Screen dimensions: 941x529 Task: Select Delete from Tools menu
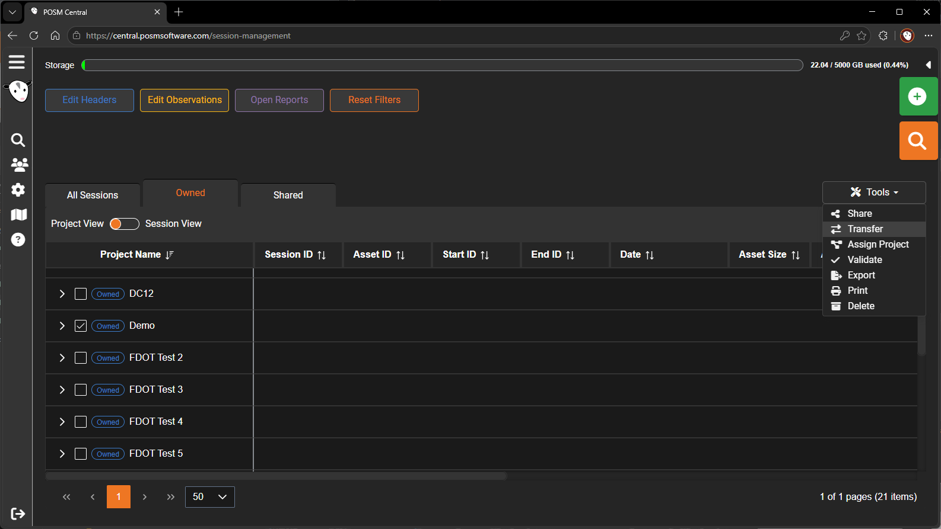click(874, 306)
